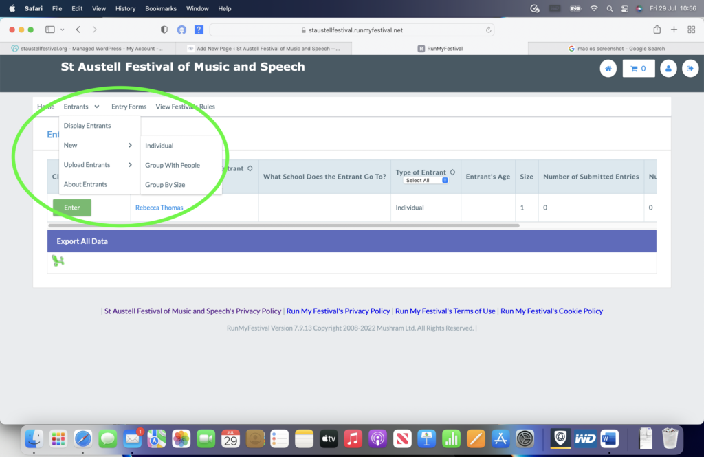Choose Group With People option

click(x=173, y=165)
